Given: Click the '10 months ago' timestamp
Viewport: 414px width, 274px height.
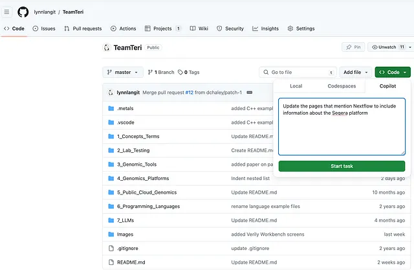Looking at the screenshot, I should pos(388,192).
